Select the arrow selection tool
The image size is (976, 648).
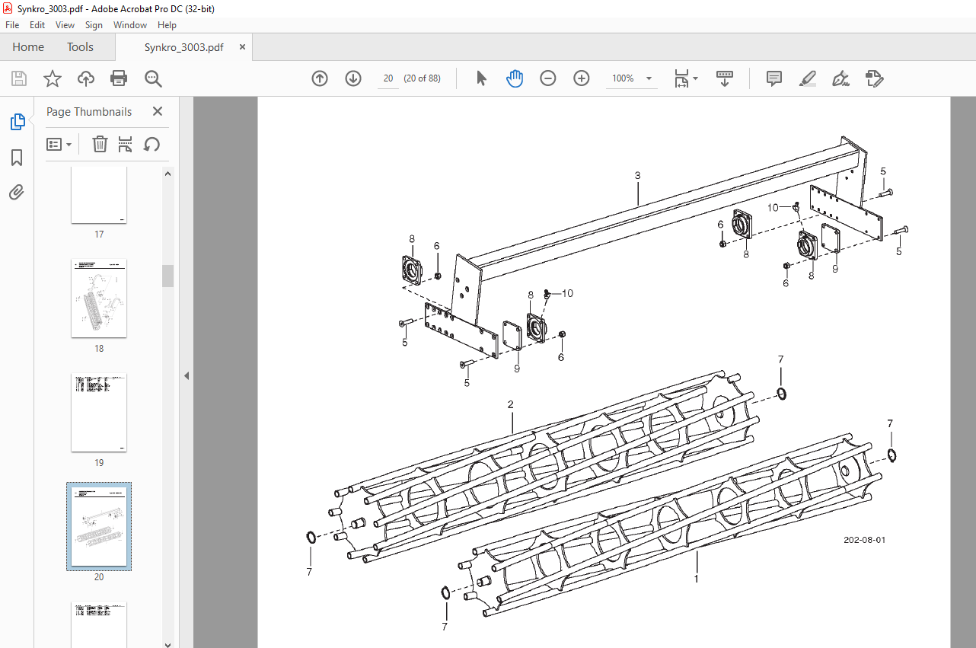[x=481, y=78]
